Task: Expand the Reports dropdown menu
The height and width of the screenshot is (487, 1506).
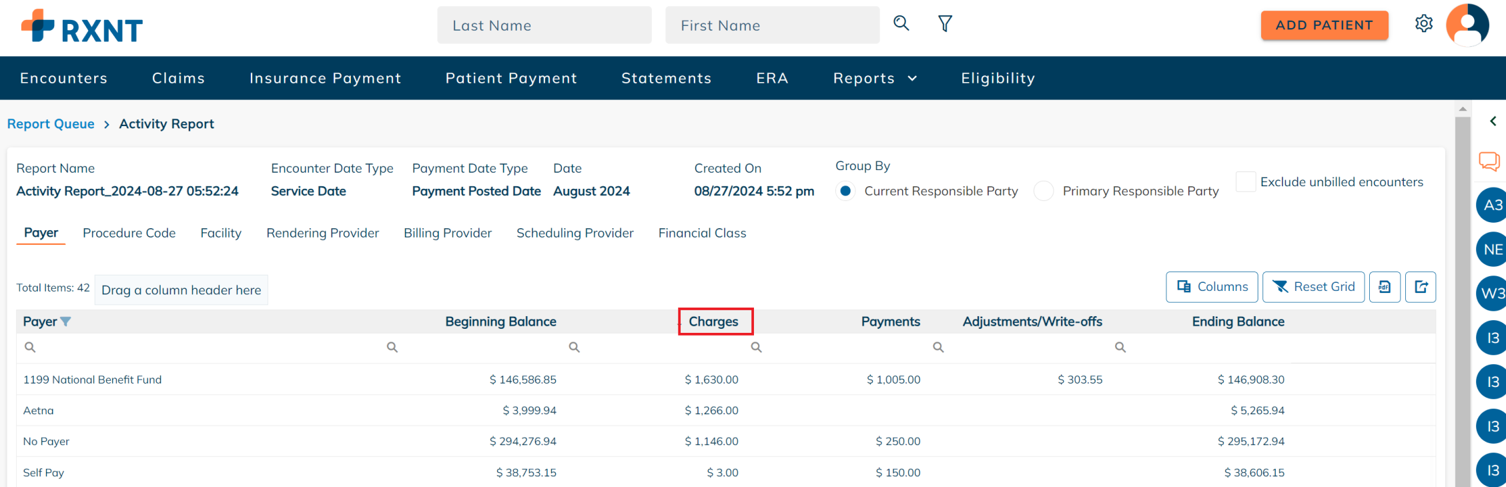Action: [875, 79]
